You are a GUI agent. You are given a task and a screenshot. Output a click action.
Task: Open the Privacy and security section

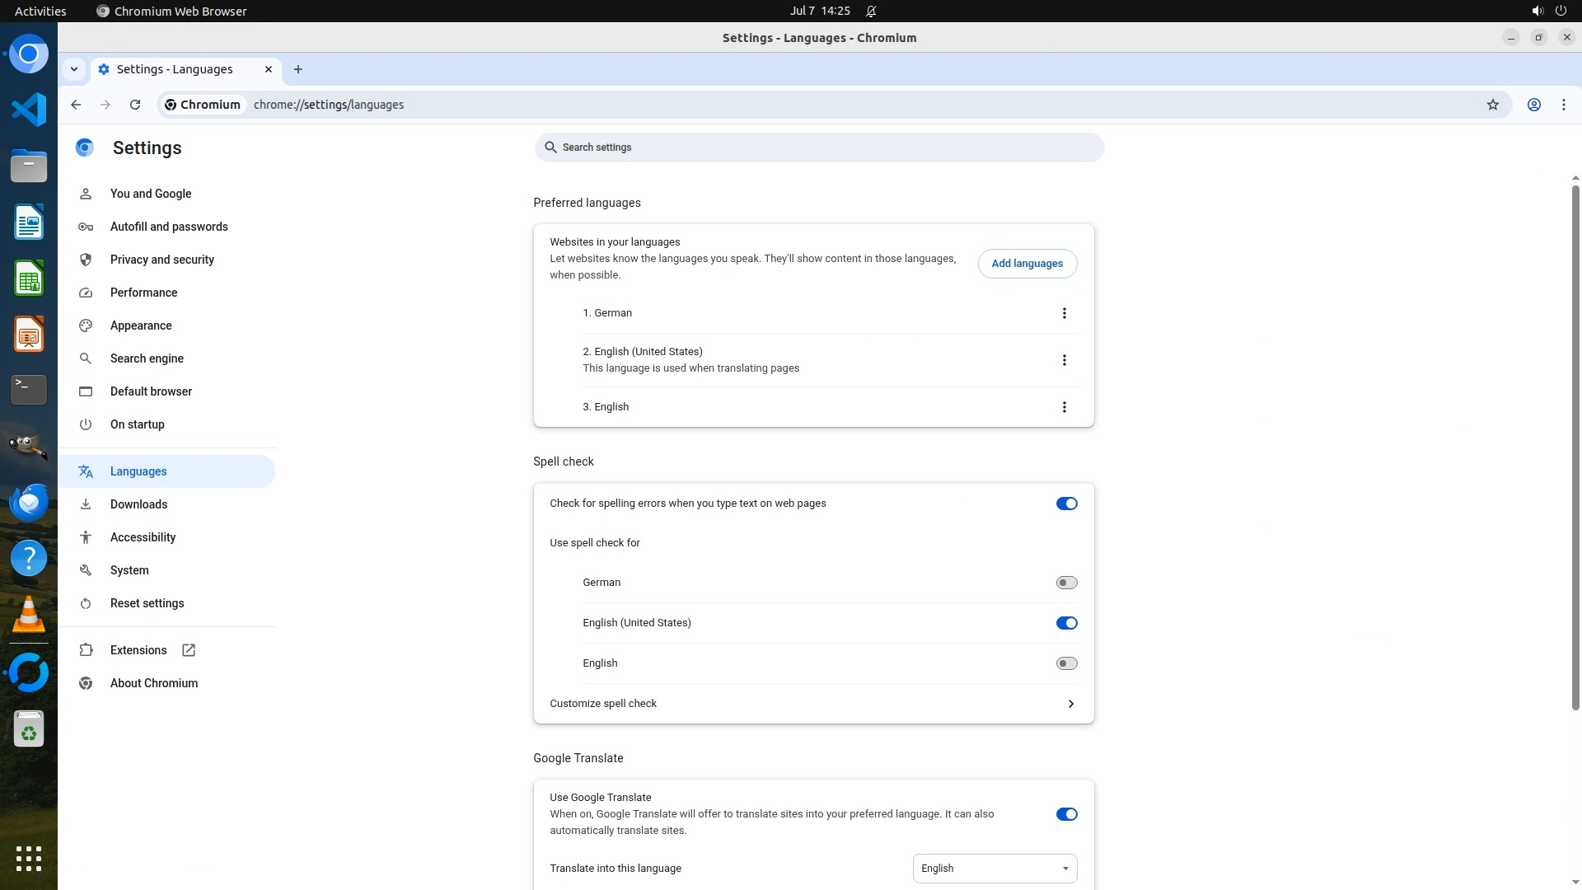(162, 260)
